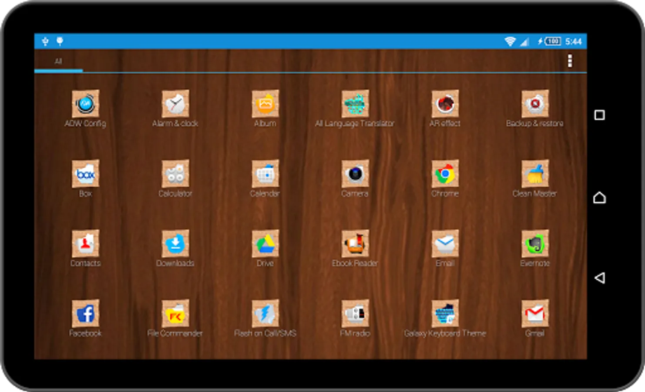This screenshot has width=645, height=392.
Task: Tap the cellular signal strength icon
Action: click(524, 42)
